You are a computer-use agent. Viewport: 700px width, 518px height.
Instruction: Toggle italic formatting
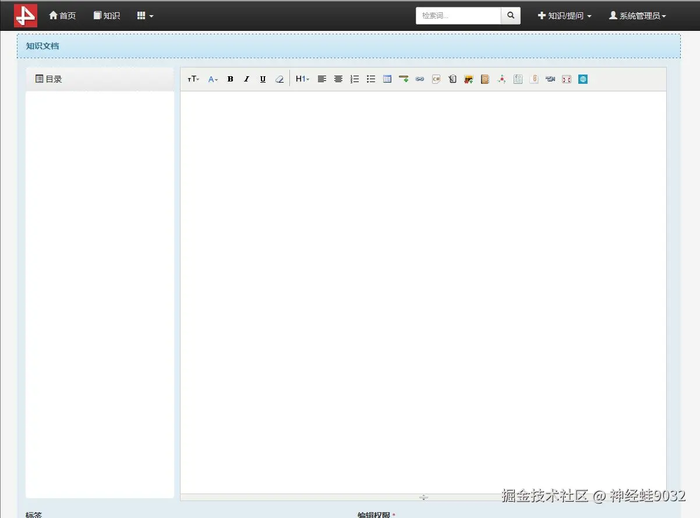pyautogui.click(x=246, y=79)
